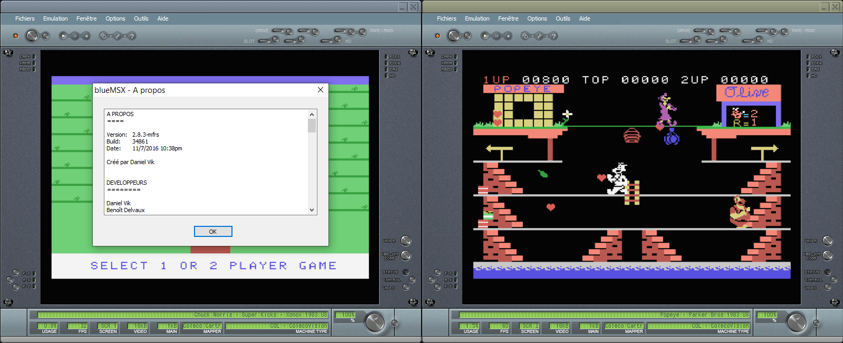This screenshot has width=843, height=343.
Task: Click the large round dial in the Chuck Norris window toolbar
Action: pos(32,36)
